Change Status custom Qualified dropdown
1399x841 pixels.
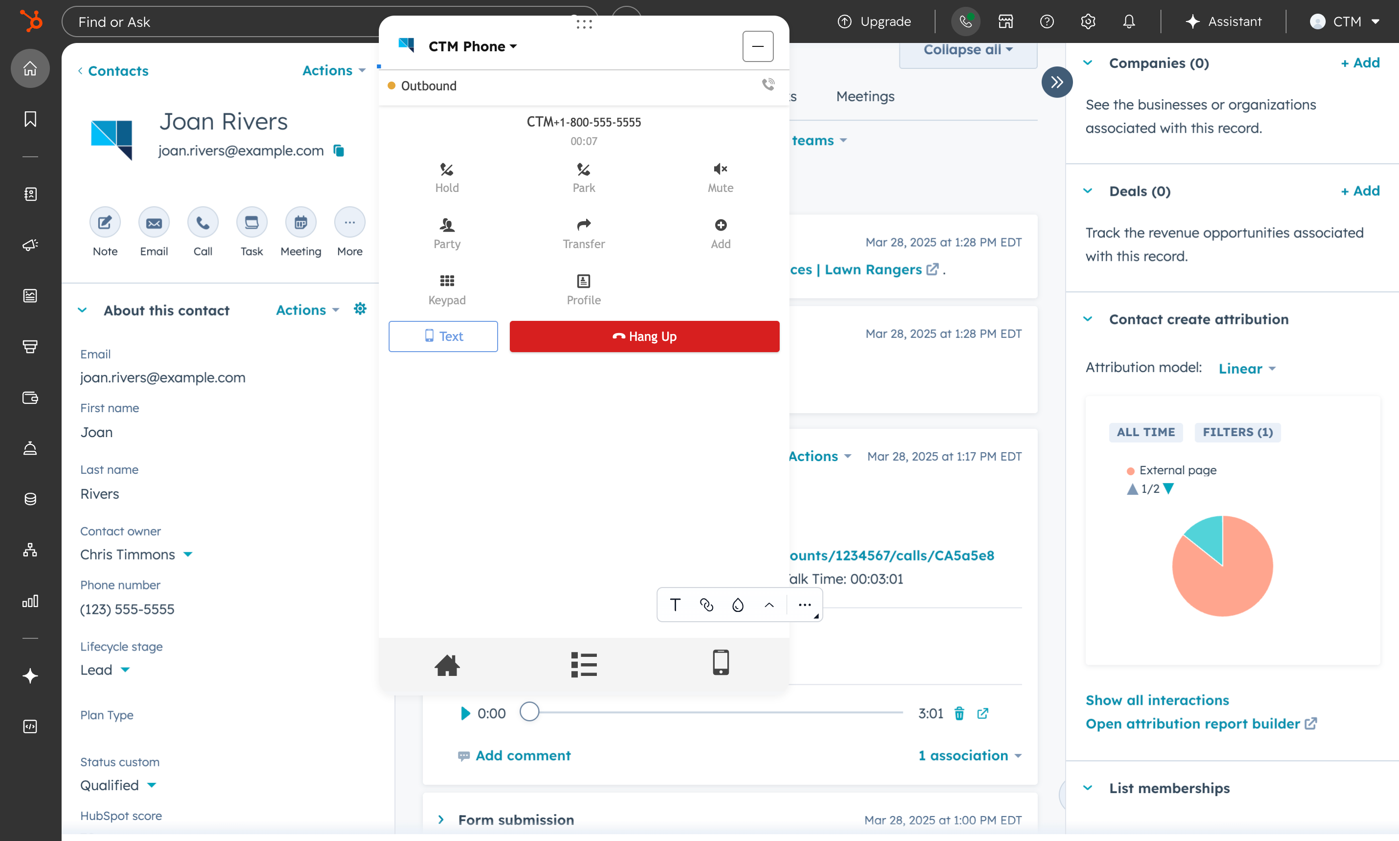pyautogui.click(x=118, y=785)
